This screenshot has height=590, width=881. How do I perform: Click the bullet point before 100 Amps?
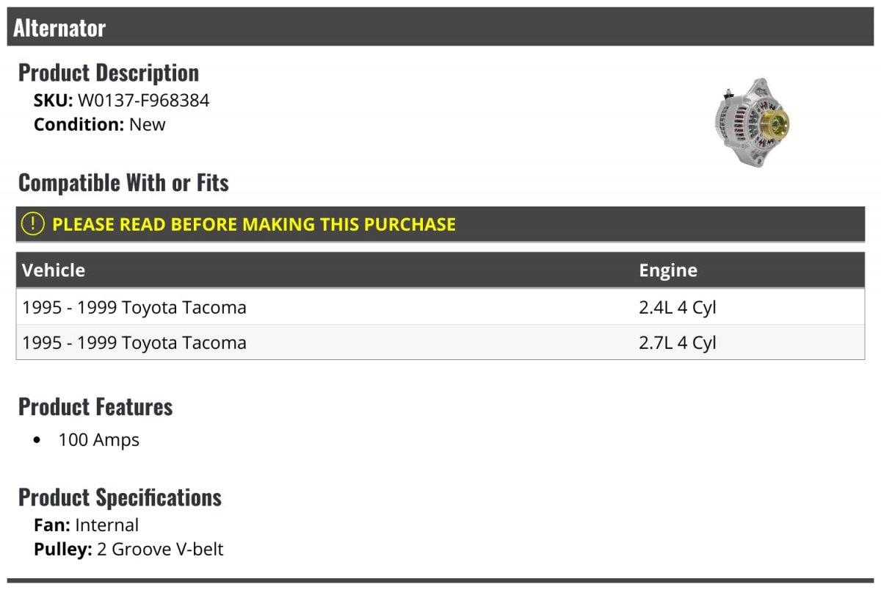click(x=37, y=441)
